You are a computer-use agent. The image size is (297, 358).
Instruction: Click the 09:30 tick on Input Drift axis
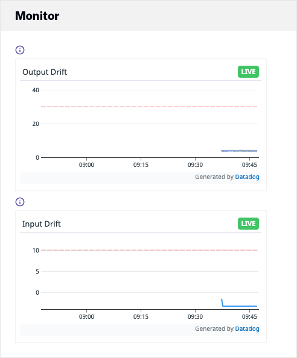point(195,316)
